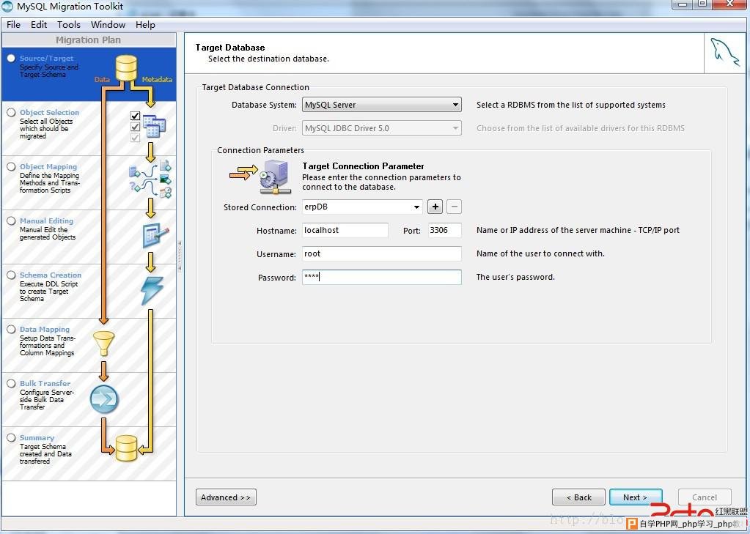Click the Migration Plan panel header
Screen dimensions: 750x534
coord(89,40)
